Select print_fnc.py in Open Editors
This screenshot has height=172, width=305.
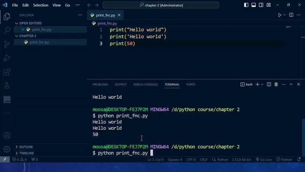[x=50, y=30]
